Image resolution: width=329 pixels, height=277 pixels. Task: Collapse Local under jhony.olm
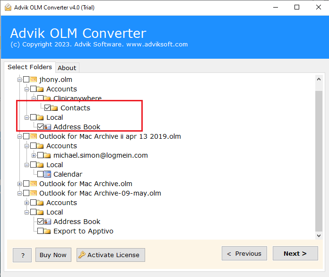[x=26, y=117]
